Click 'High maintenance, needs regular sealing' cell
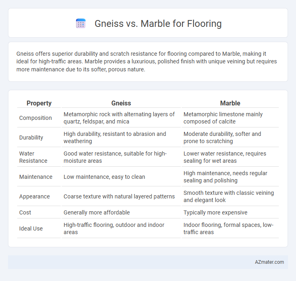The height and width of the screenshot is (281, 296). coord(225,177)
